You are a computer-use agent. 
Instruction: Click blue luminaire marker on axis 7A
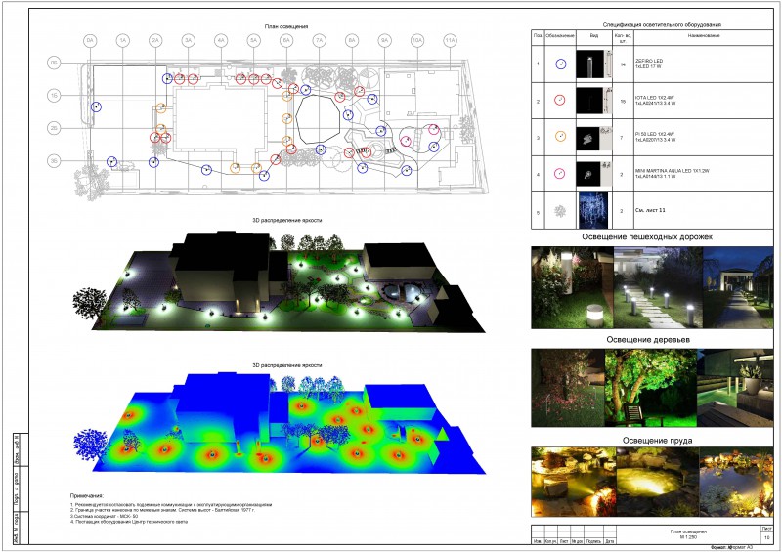point(321,149)
